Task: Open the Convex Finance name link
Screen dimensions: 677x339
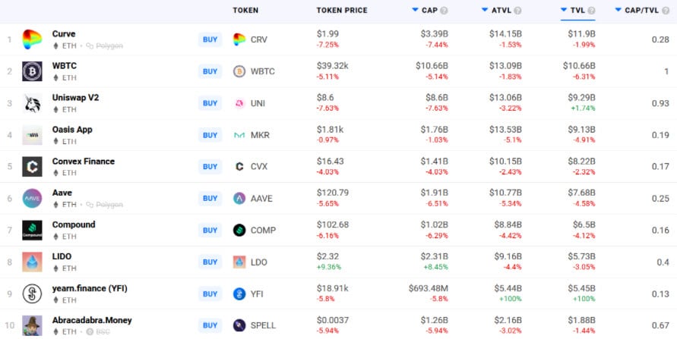Action: point(84,162)
